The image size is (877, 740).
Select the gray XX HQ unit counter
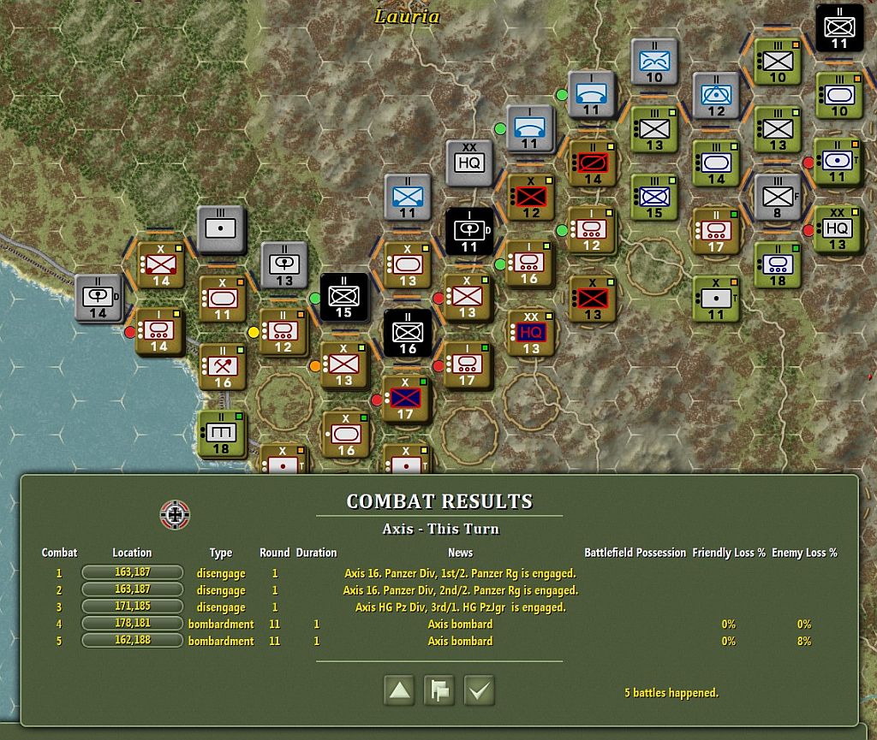468,162
